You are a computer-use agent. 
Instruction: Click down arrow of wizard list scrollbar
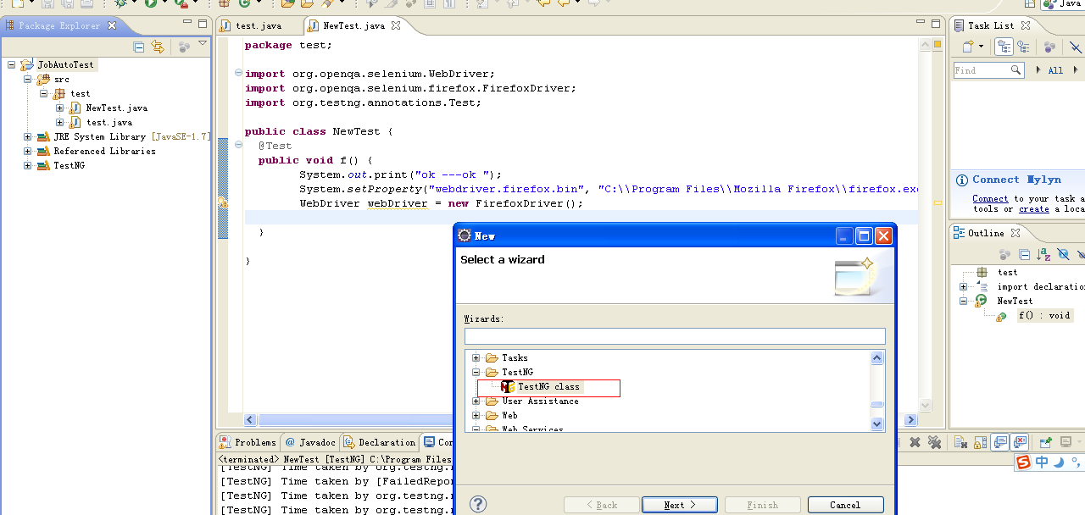[877, 424]
